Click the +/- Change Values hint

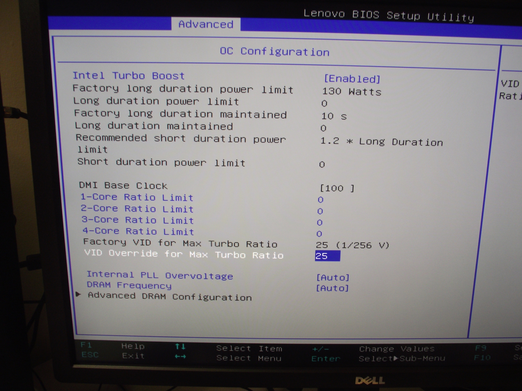click(373, 349)
